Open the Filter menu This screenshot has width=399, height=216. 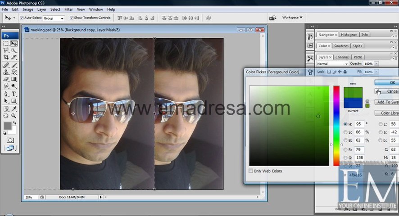pyautogui.click(x=68, y=9)
